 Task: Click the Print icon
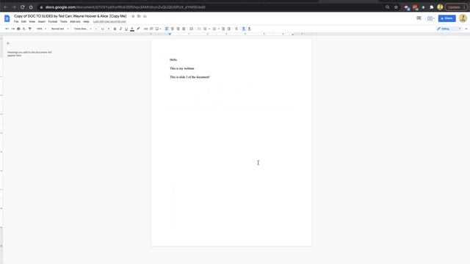pyautogui.click(x=18, y=29)
